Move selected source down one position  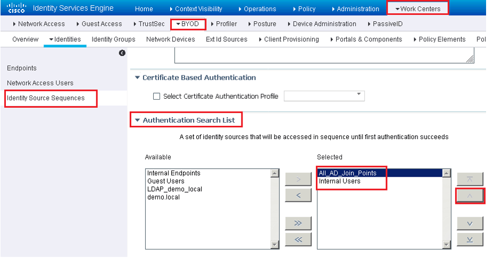click(470, 223)
